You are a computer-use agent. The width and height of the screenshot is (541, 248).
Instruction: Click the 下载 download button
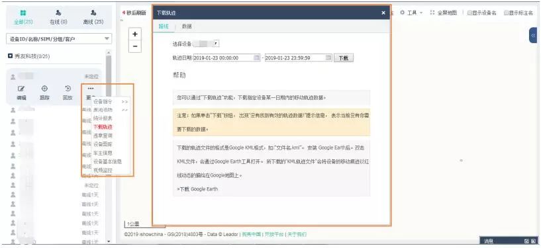(x=343, y=58)
